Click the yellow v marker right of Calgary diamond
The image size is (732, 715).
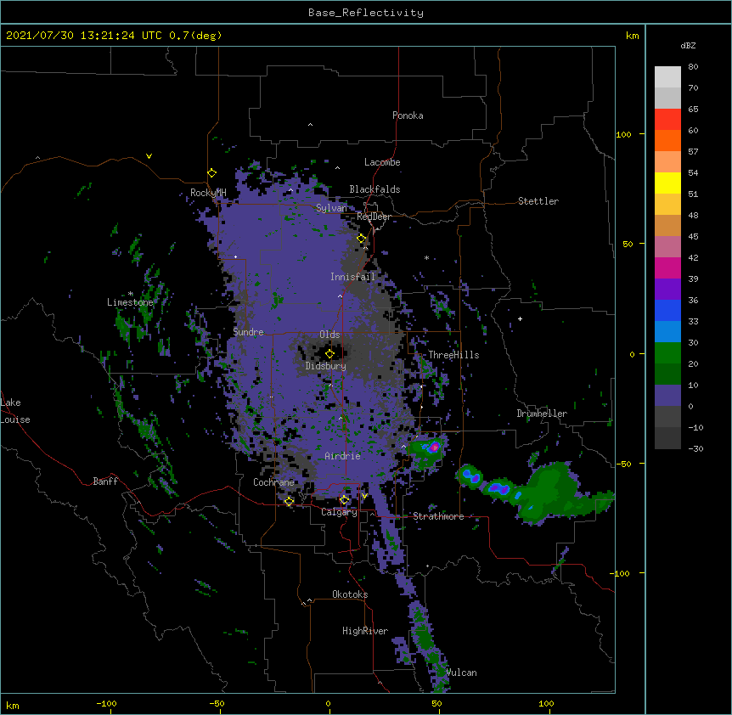364,496
